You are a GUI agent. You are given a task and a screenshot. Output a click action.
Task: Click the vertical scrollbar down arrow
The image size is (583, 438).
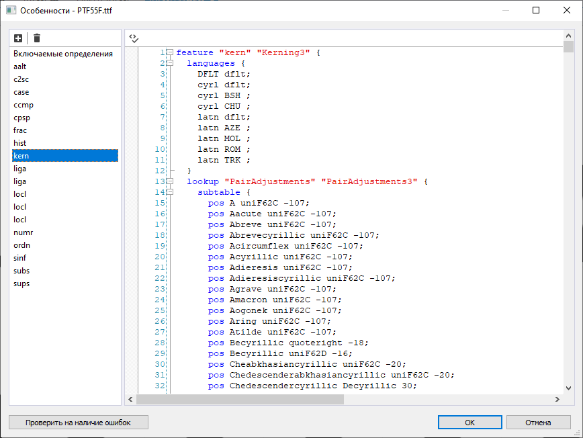pyautogui.click(x=568, y=388)
